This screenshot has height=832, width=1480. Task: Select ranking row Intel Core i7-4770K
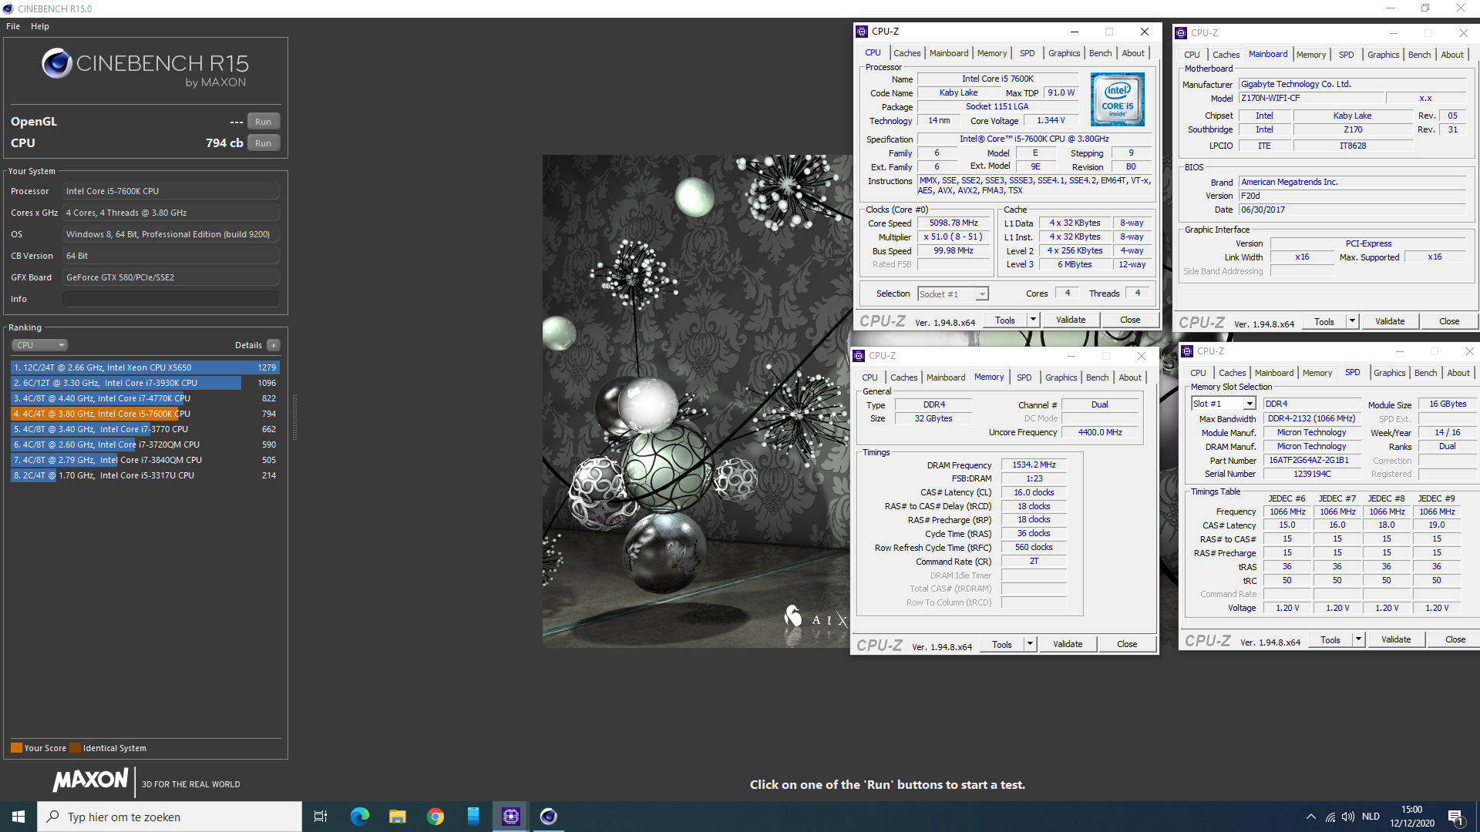tap(145, 398)
